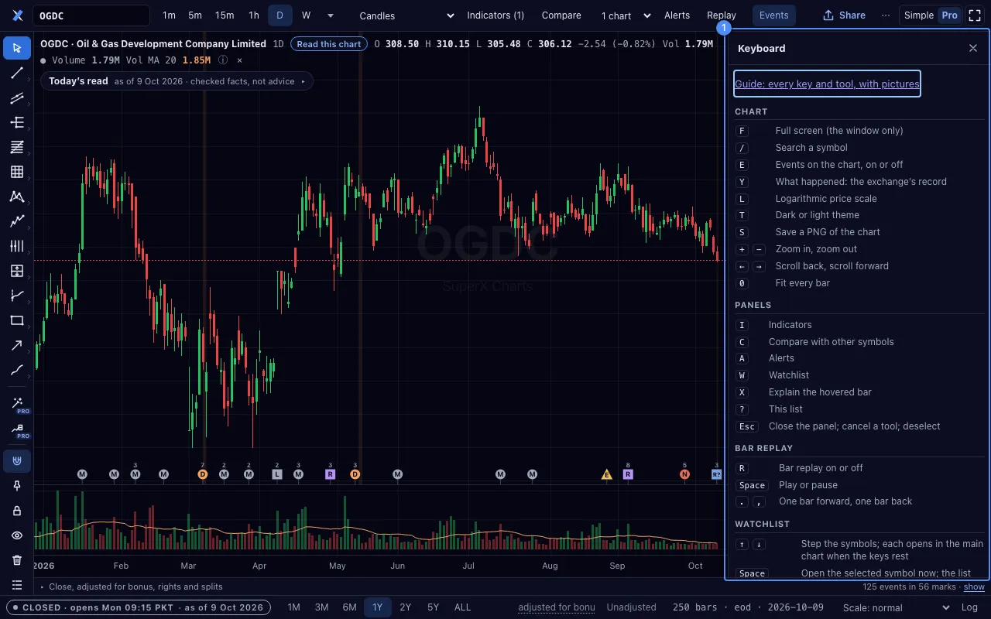Open the object list icon at the toolbar bottom
991x619 pixels.
(17, 585)
